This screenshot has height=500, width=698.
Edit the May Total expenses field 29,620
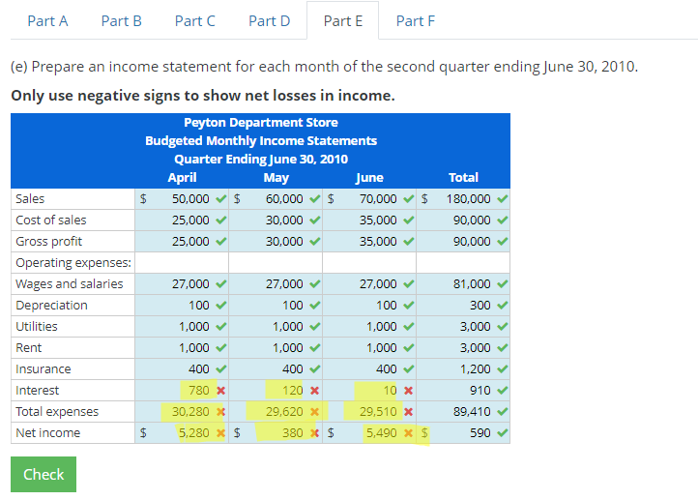(x=276, y=411)
